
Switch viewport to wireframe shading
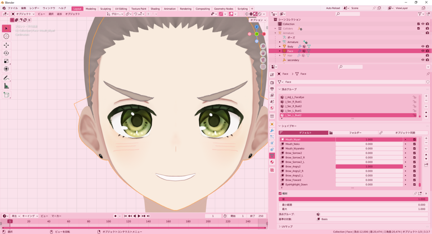[247, 14]
